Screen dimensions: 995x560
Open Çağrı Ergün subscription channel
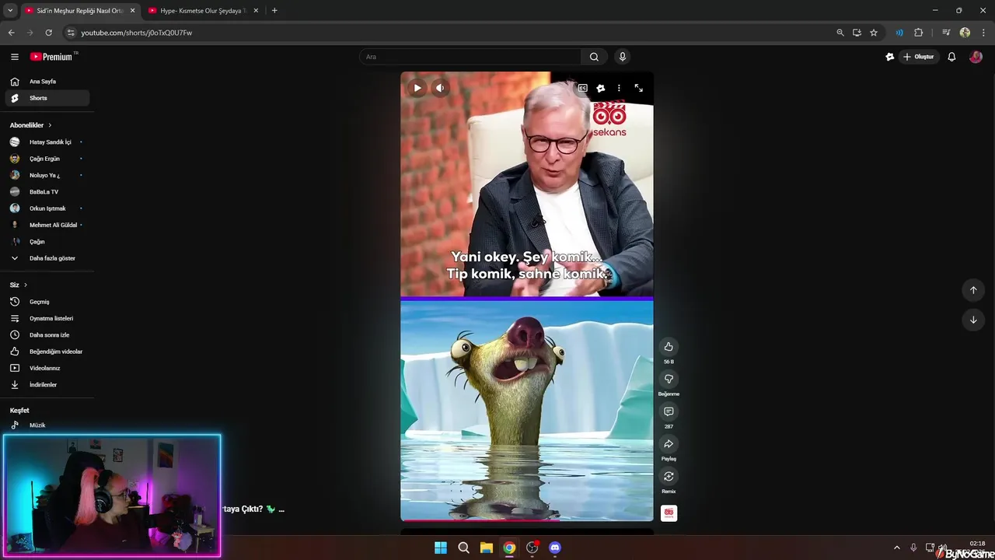(x=47, y=159)
